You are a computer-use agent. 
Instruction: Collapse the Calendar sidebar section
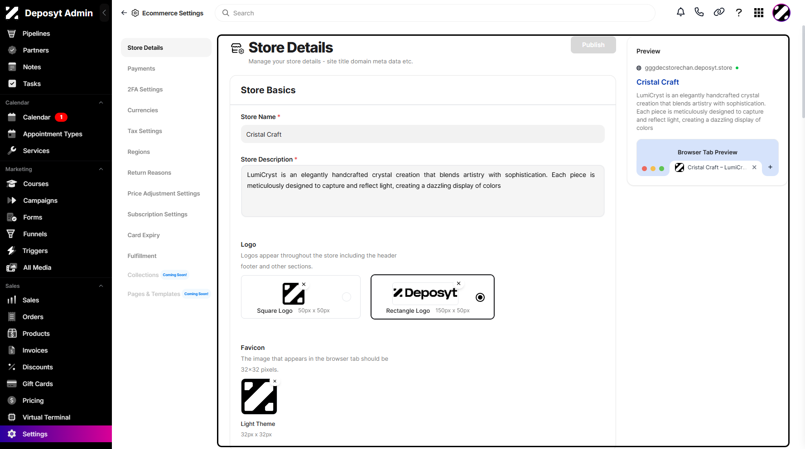(x=101, y=103)
